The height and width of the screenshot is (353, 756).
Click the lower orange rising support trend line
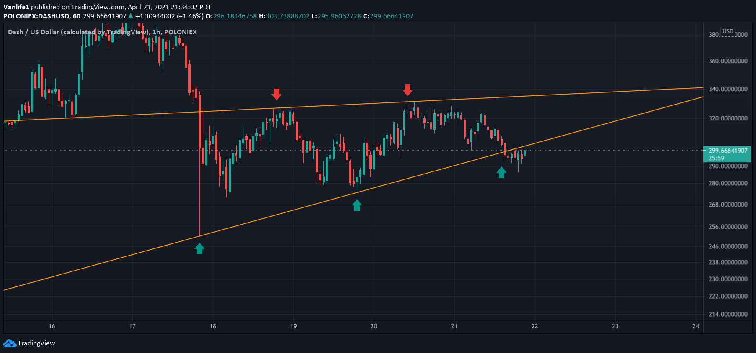(x=353, y=194)
